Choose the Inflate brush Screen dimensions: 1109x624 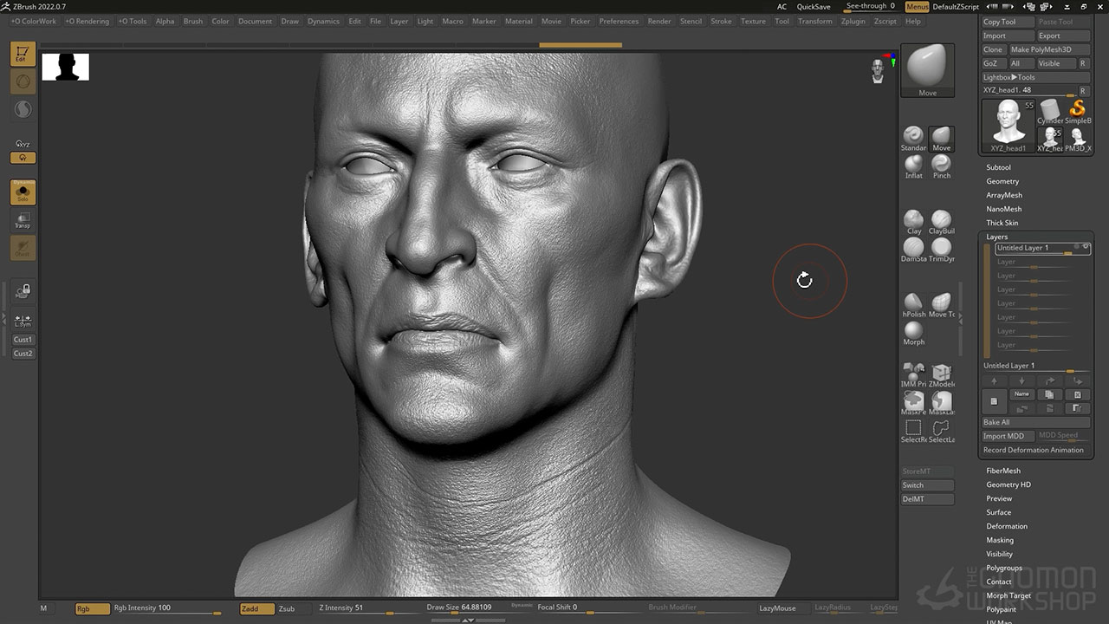click(914, 165)
